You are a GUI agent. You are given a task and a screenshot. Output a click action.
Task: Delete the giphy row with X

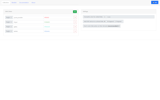point(75,27)
